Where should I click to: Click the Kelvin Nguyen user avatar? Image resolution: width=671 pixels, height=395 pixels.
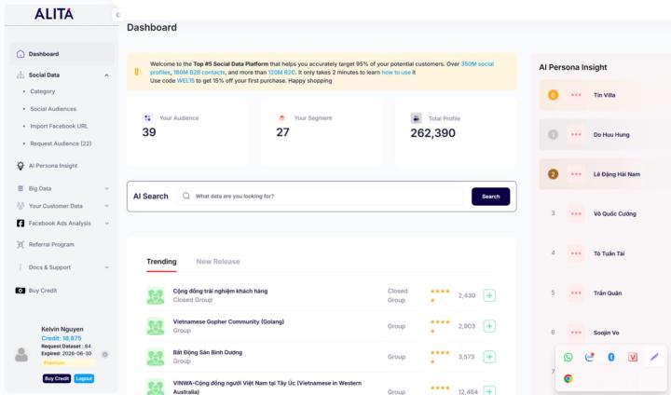click(x=21, y=355)
